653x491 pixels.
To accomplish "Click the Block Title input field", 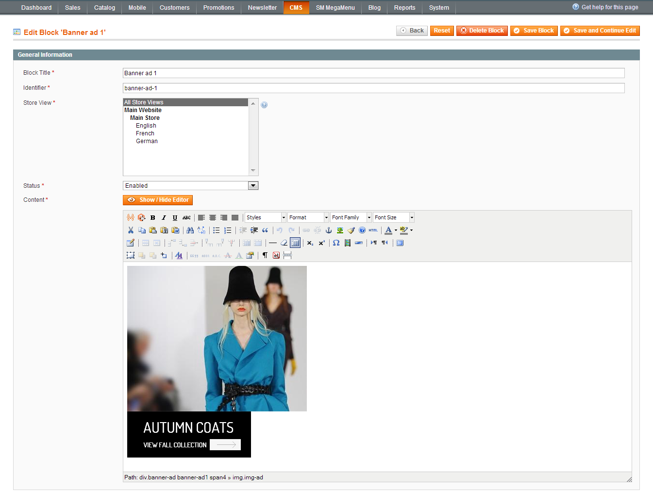I will click(x=373, y=73).
